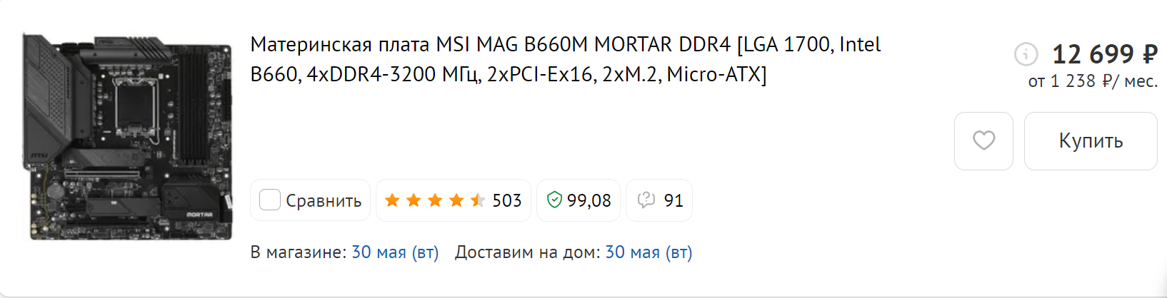Click the first orange rating star
1167x298 pixels.
(x=392, y=200)
